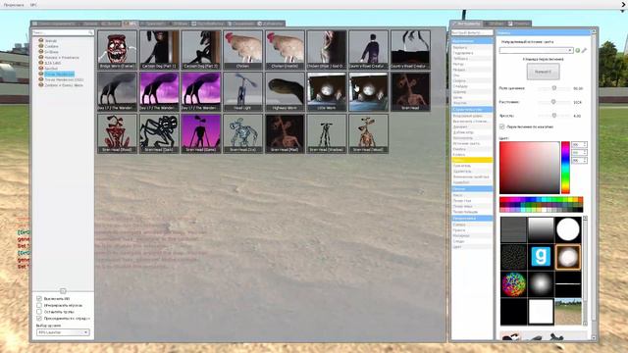The height and width of the screenshot is (353, 628).
Task: Choose the Garry's Mod g logo lamp texture
Action: 541,257
